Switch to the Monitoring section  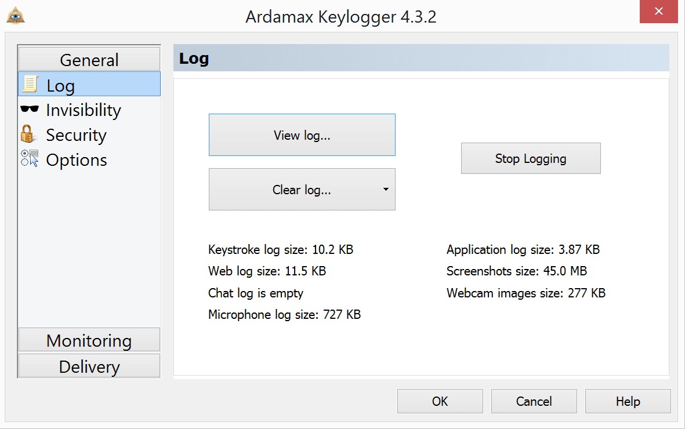point(89,340)
